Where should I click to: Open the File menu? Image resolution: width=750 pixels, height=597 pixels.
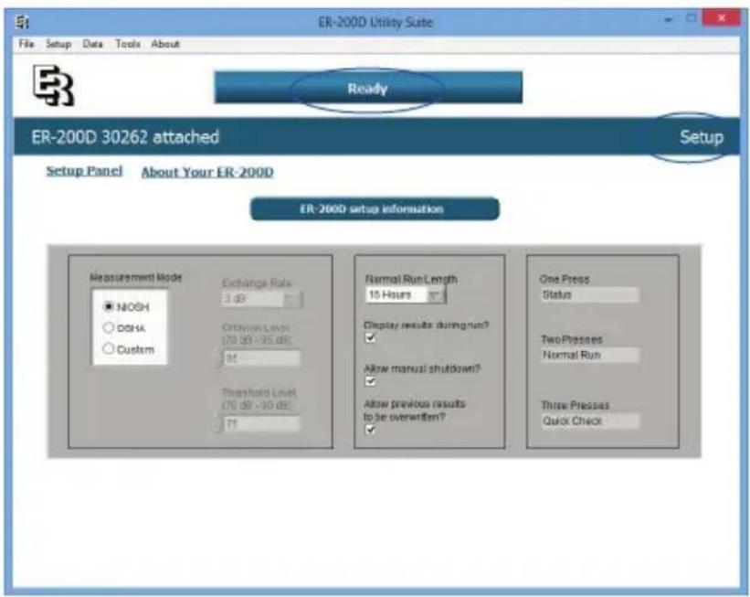click(x=26, y=44)
